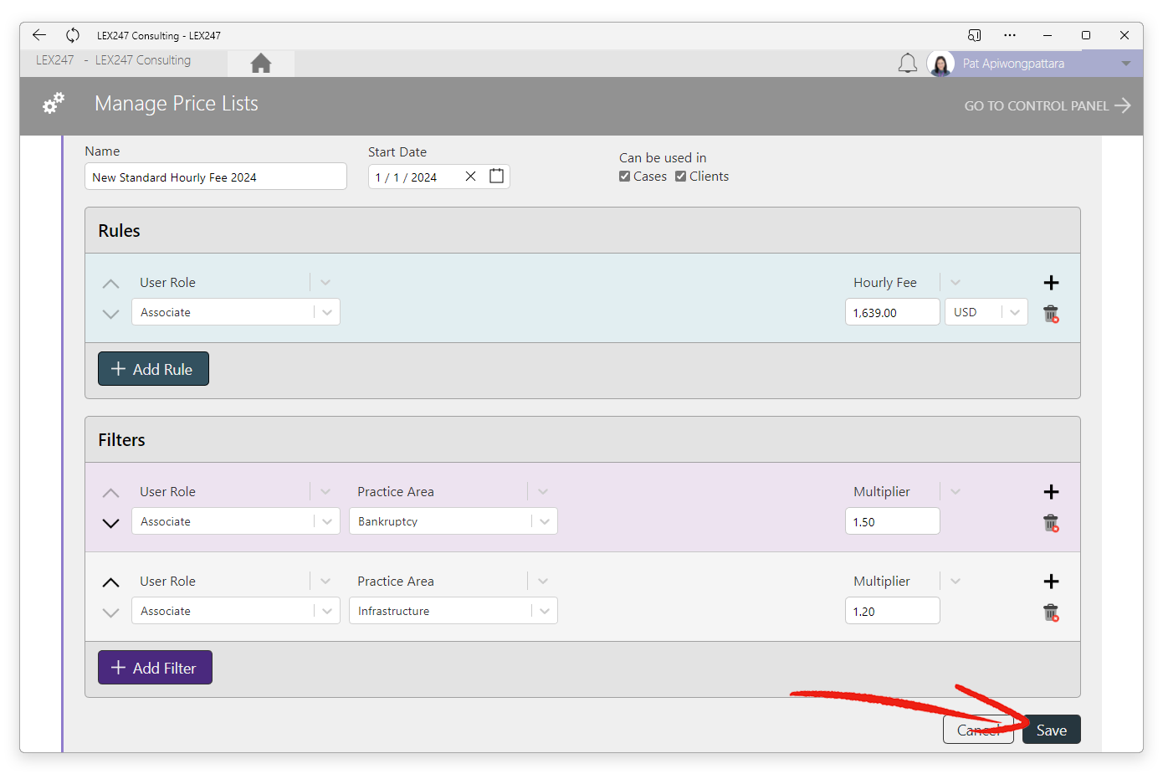Open the Practice Area header dropdown in Infrastructure row

543,582
